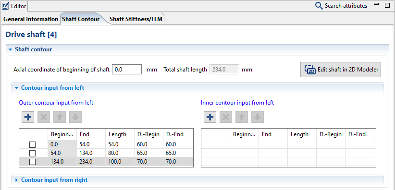Collapse Contour input from left section

click(17, 88)
